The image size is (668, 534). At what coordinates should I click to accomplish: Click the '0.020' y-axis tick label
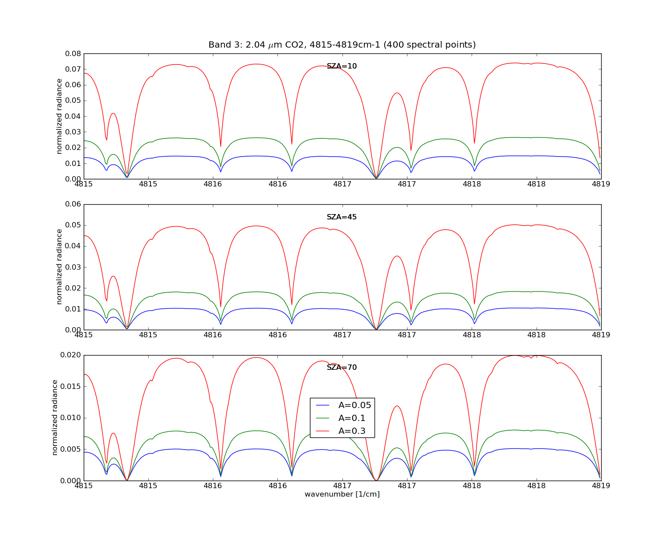pyautogui.click(x=70, y=355)
